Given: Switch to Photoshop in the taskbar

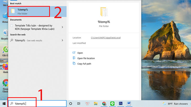Looking at the screenshot, I should (121, 103).
